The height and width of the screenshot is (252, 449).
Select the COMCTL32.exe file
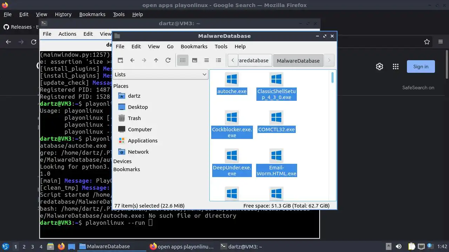pos(276,122)
